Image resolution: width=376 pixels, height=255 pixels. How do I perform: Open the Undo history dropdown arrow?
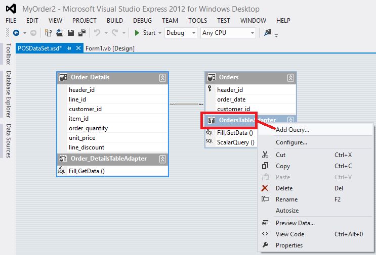pos(106,33)
